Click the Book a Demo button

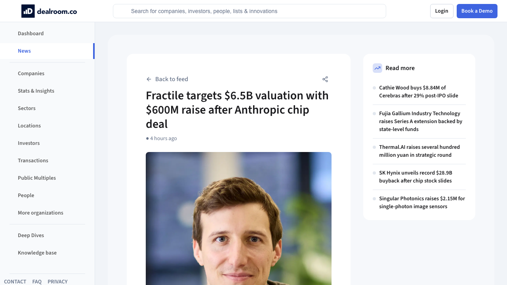point(477,11)
